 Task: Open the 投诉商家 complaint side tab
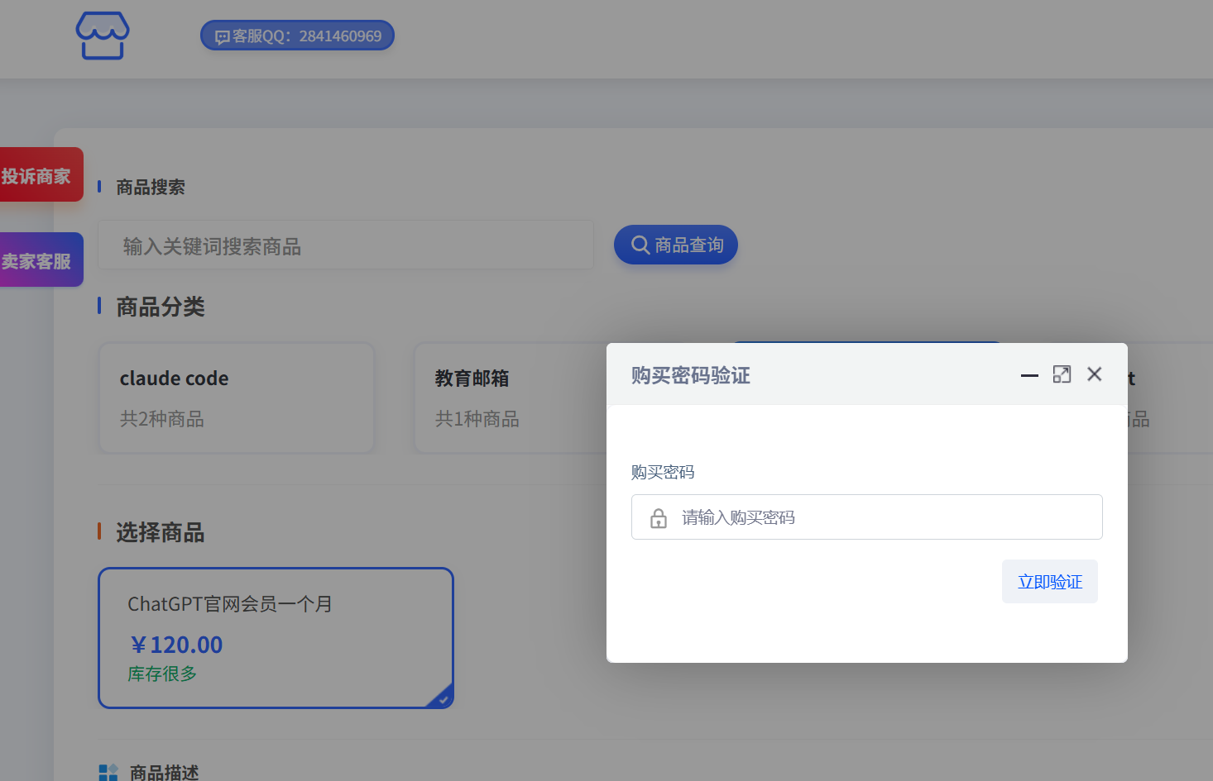(x=41, y=174)
